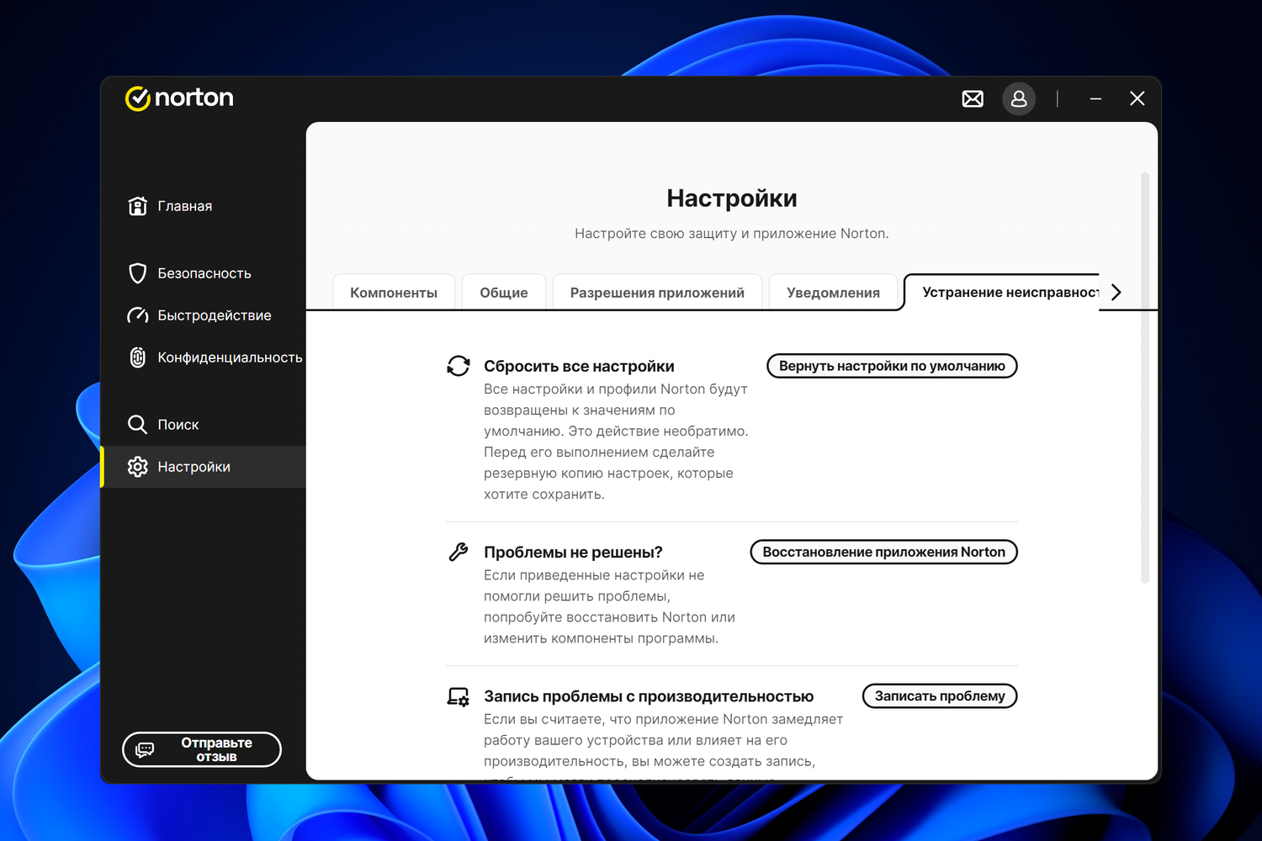Click the Security shield icon
The width and height of the screenshot is (1262, 841).
pos(138,273)
